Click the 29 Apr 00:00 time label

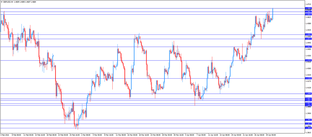click(271, 135)
